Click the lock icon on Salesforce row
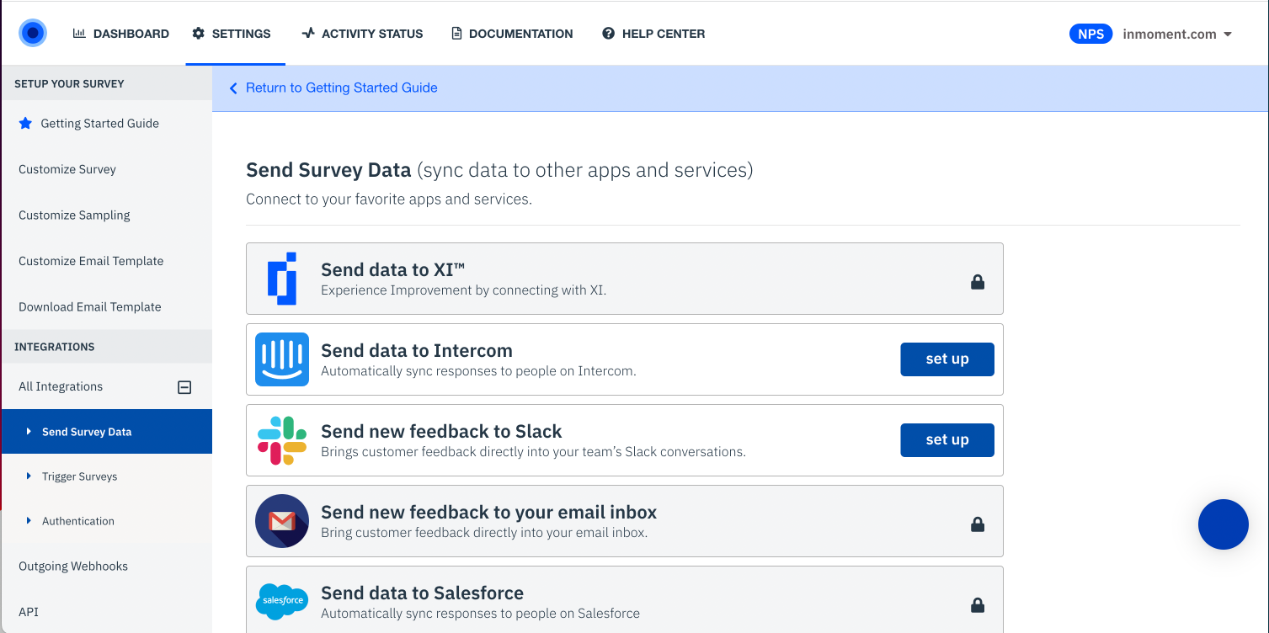 click(978, 605)
